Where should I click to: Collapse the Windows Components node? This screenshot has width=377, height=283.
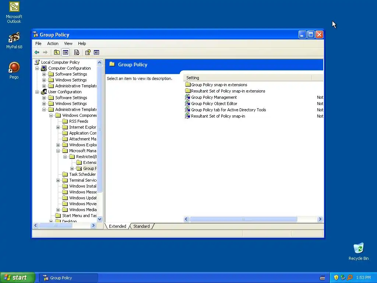pos(51,115)
